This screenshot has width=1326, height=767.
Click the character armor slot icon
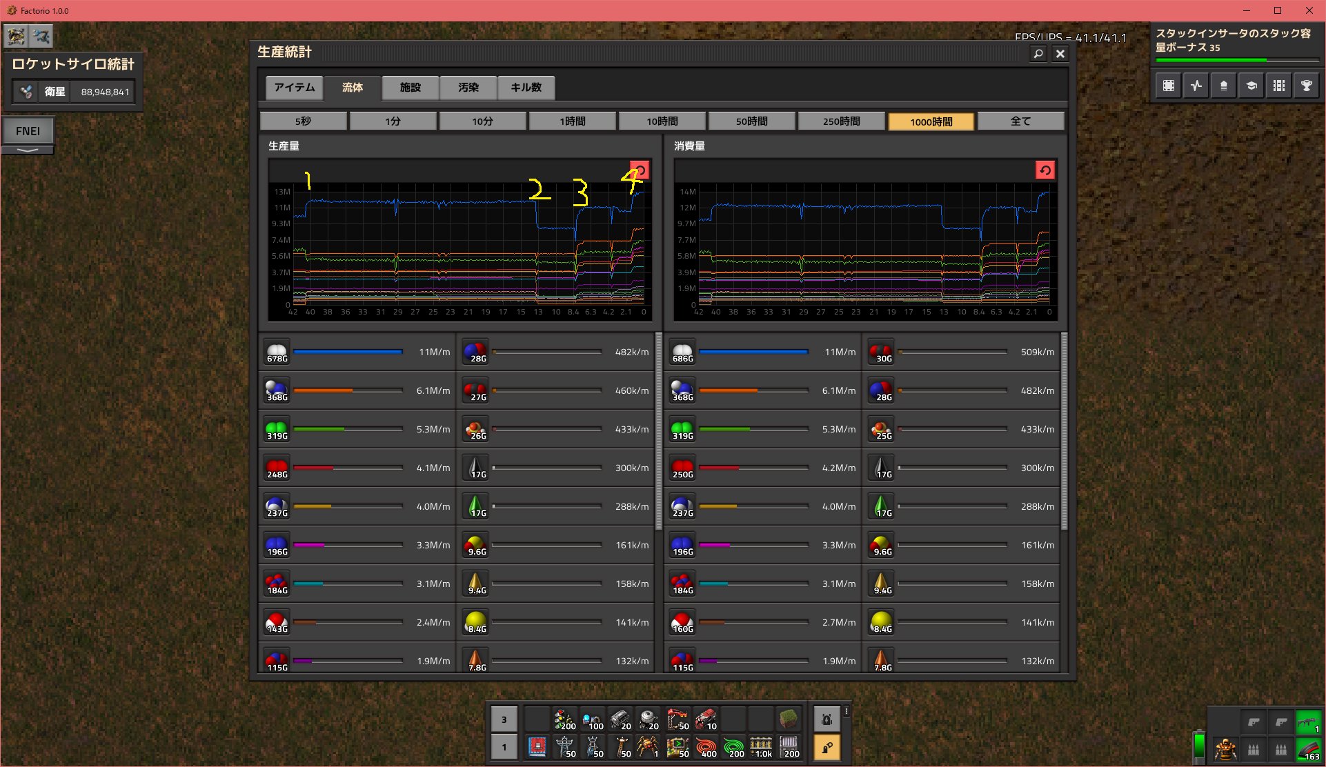(x=1225, y=749)
